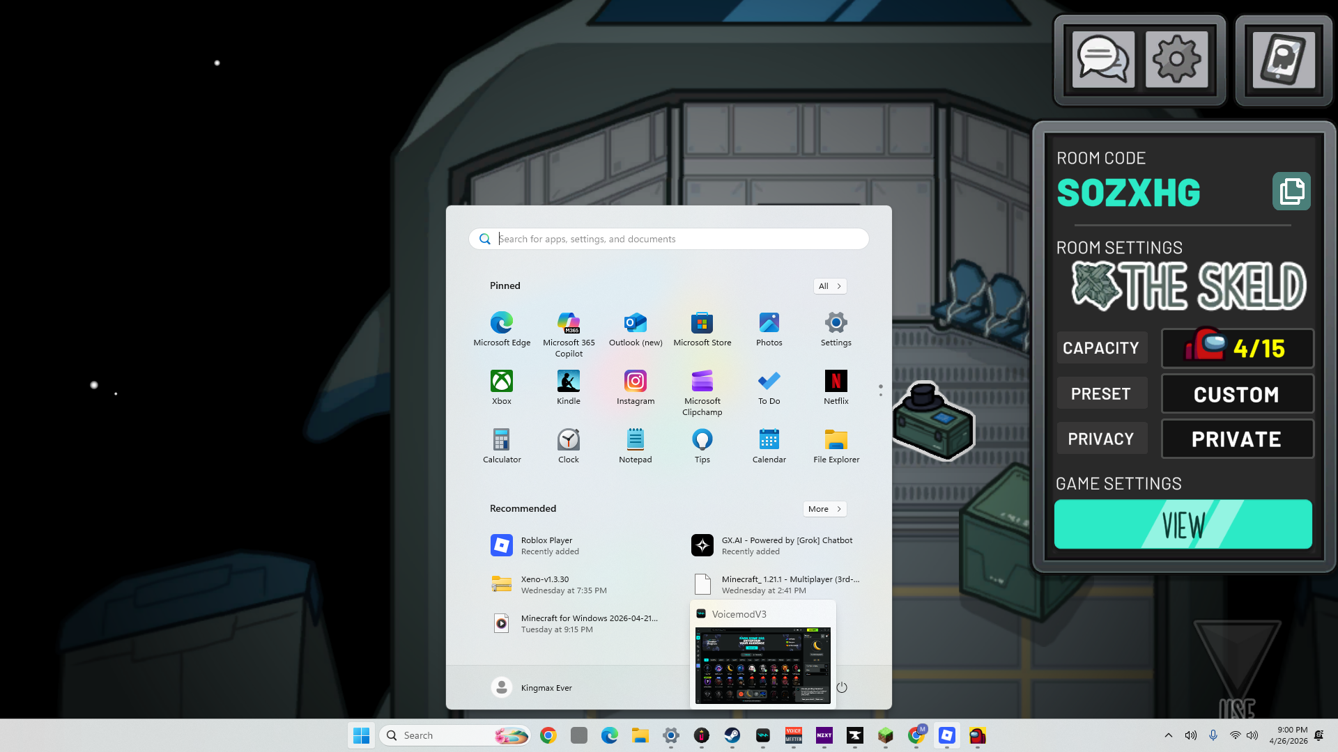Open Minecraft for Windows 2026-04-21 video
The height and width of the screenshot is (752, 1338).
click(x=574, y=623)
